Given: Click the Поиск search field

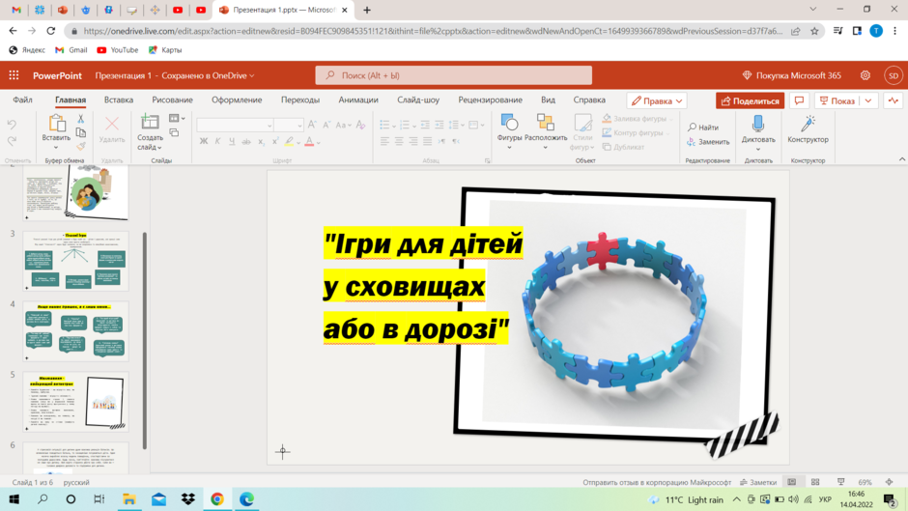Looking at the screenshot, I should click(x=453, y=75).
